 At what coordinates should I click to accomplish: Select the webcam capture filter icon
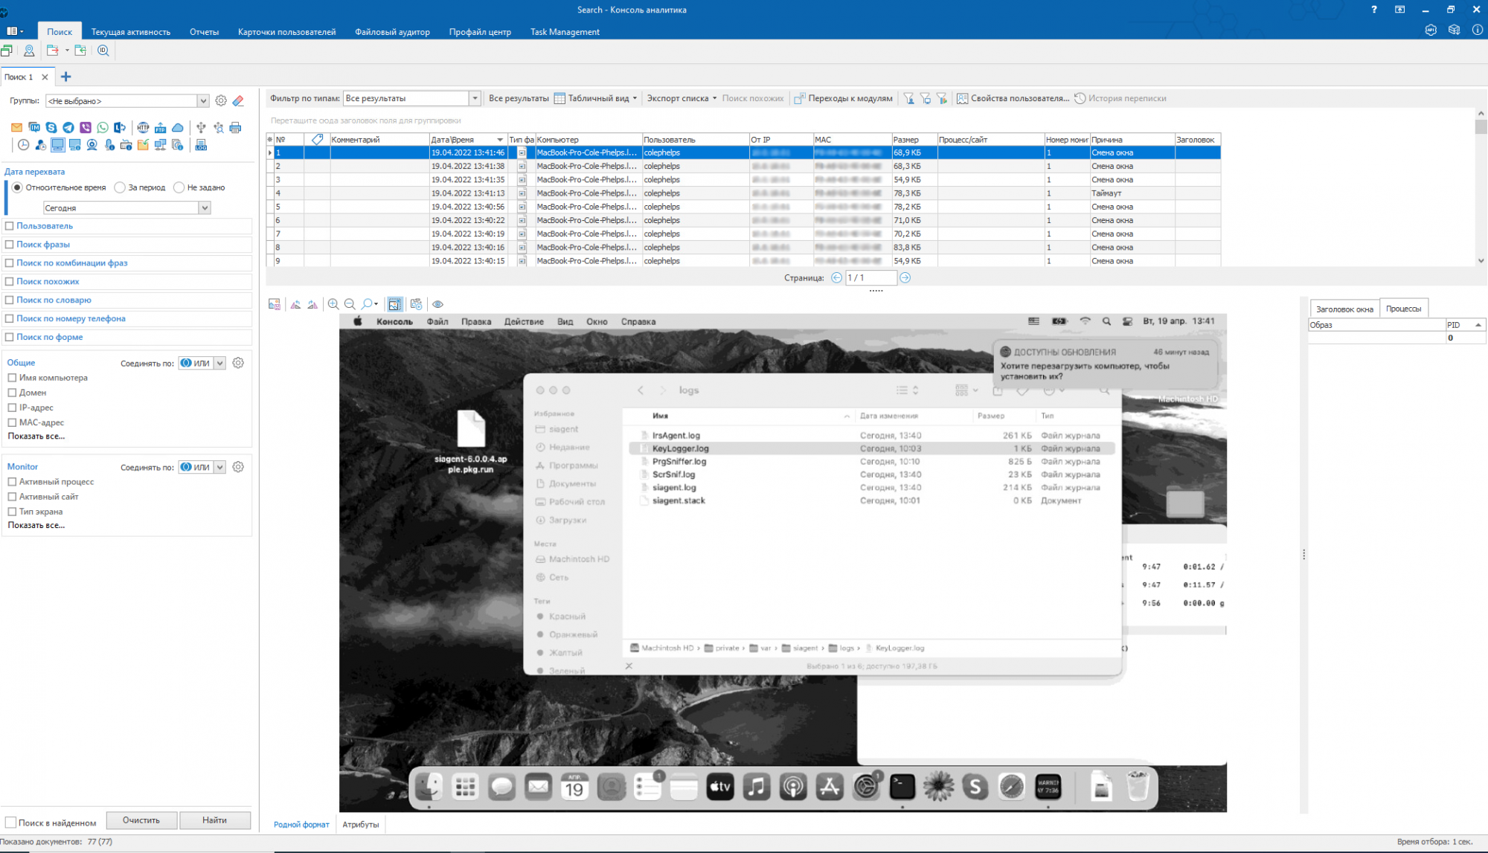[92, 145]
